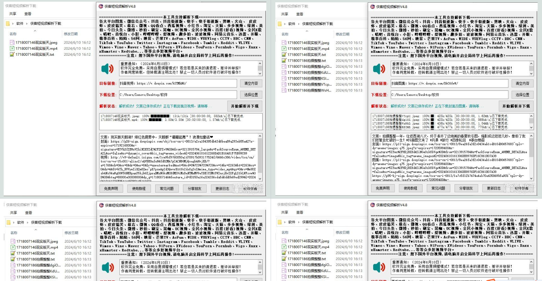Screen dimensions: 542x281
Task: Expand the chevron before 软件 in the top-right explorer
Action: [285, 24]
